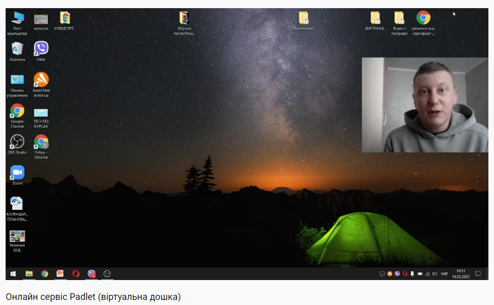Open Viber from the taskbar
This screenshot has height=305, width=494.
coord(92,274)
